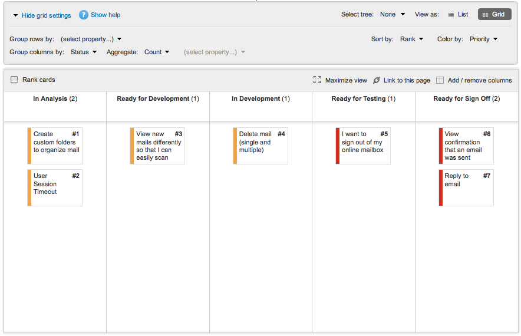Viewport: 521px width, 336px height.
Task: Click the Ready for Sign Off header
Action: (466, 99)
